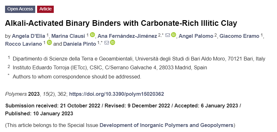Open author Angela D'Elia's profile link
This screenshot has width=277, height=132.
(28, 36)
